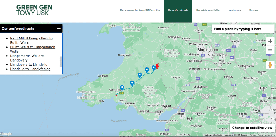Click the Find a place search field
The width and height of the screenshot is (276, 137).
tap(243, 29)
